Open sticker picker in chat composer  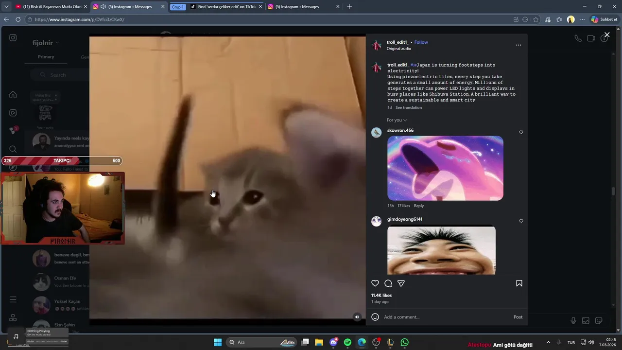point(599,320)
